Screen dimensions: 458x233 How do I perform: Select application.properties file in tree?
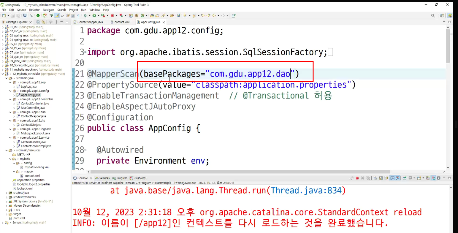pos(31,180)
